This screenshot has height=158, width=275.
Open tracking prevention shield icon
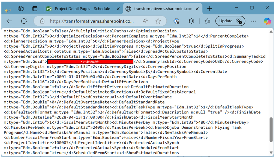point(176,21)
